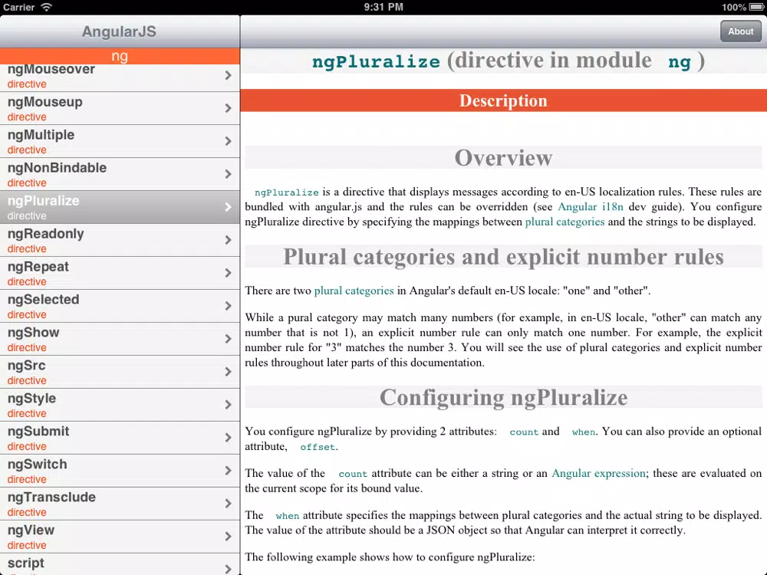
Task: Tap the ngTransclude chevron icon
Action: (228, 504)
